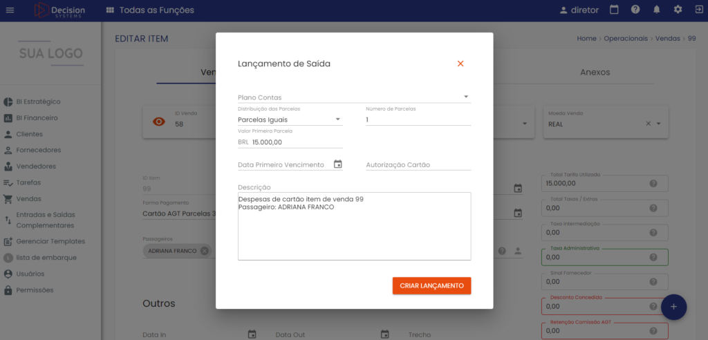This screenshot has height=340, width=708.
Task: Click the Taxa Administrativa field
Action: pos(604,257)
